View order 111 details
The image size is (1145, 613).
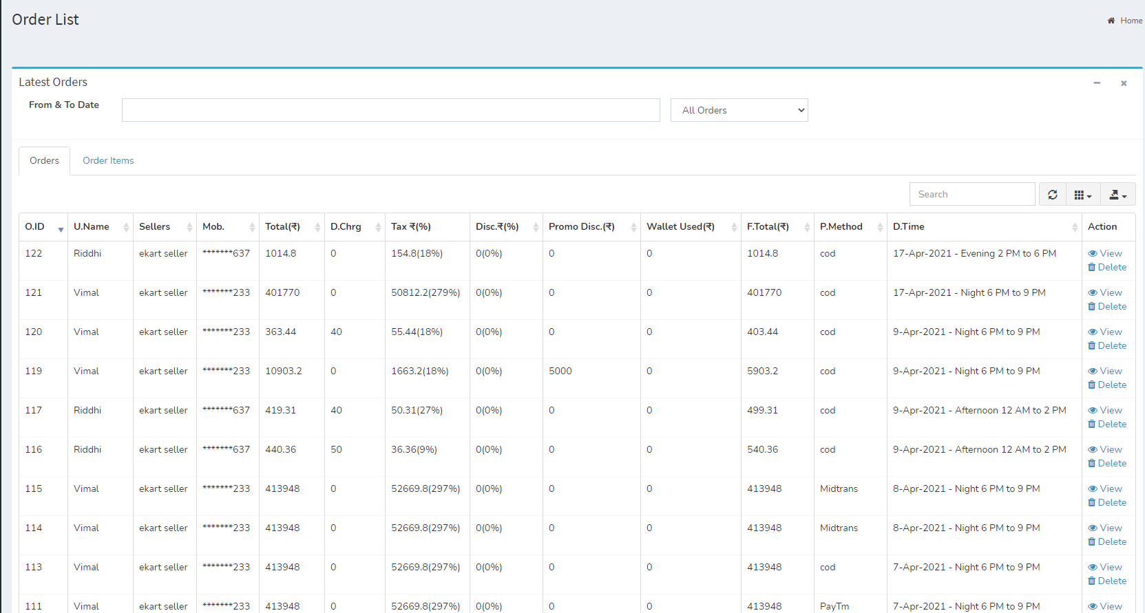1105,606
